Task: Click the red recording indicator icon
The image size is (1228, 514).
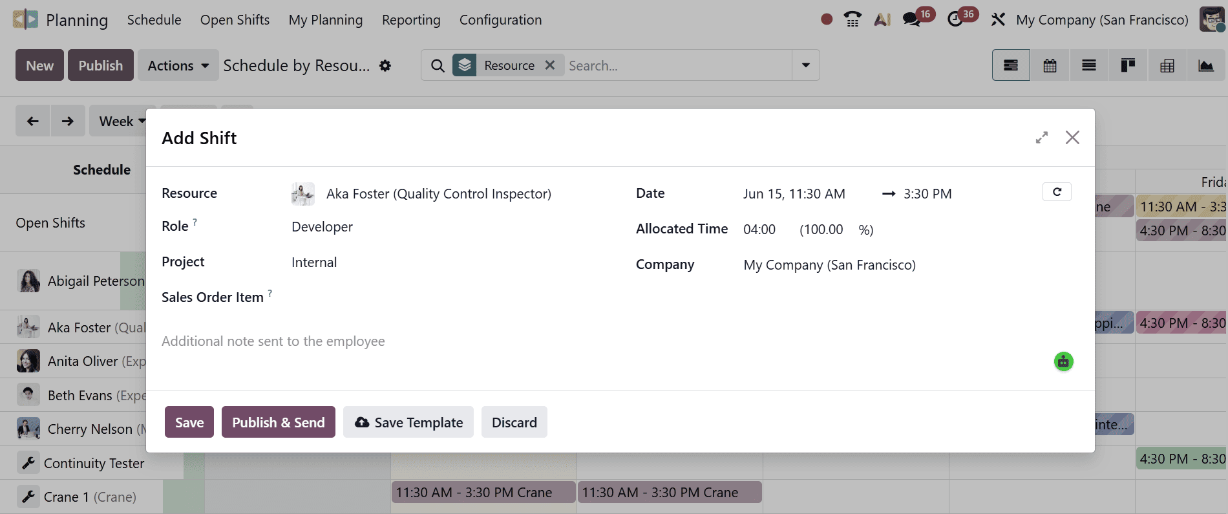Action: [826, 19]
